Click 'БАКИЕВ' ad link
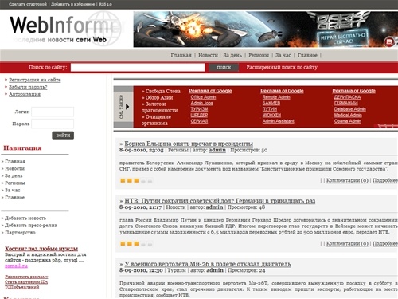Viewport: 398px width, 299px height. (271, 103)
